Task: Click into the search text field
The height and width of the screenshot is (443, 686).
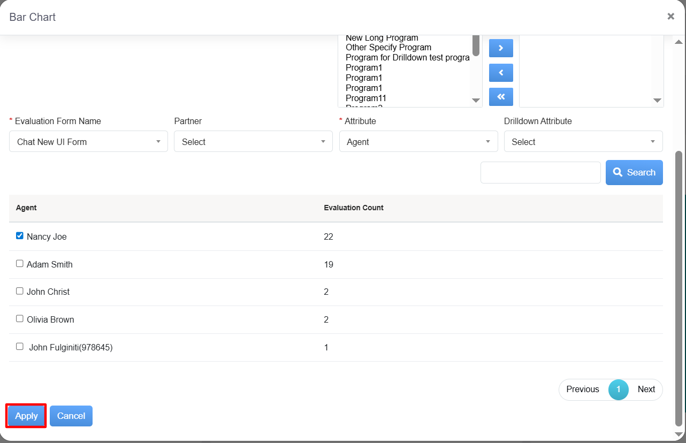Action: 540,172
